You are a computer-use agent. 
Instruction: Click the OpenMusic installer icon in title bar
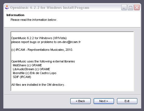(x=7, y=7)
